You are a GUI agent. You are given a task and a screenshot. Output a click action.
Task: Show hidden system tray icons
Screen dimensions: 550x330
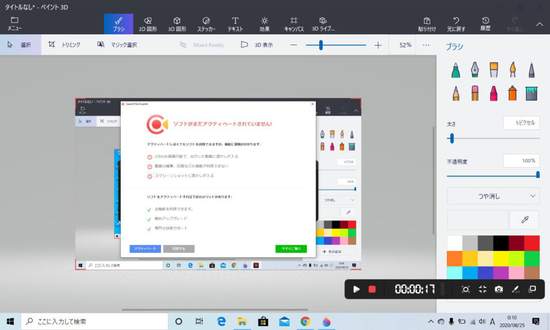click(430, 321)
